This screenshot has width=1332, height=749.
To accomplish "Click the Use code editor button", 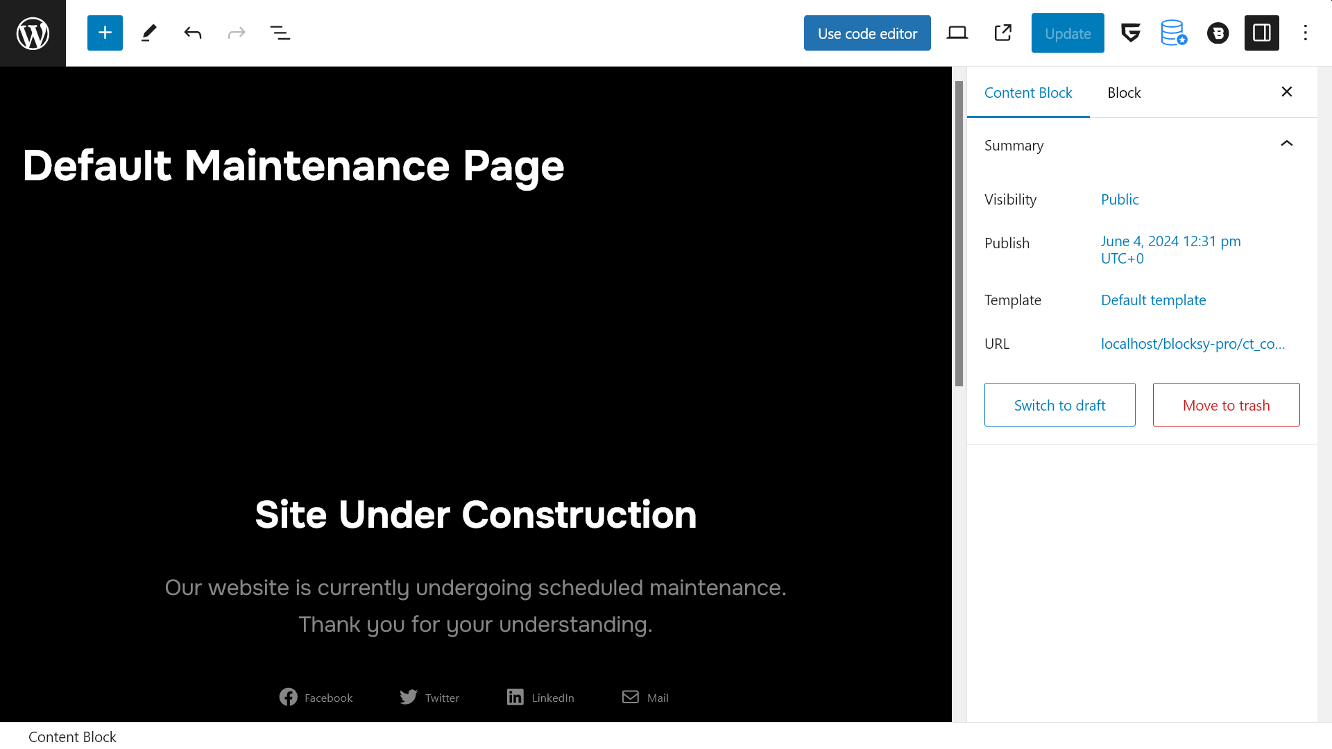I will pos(867,33).
